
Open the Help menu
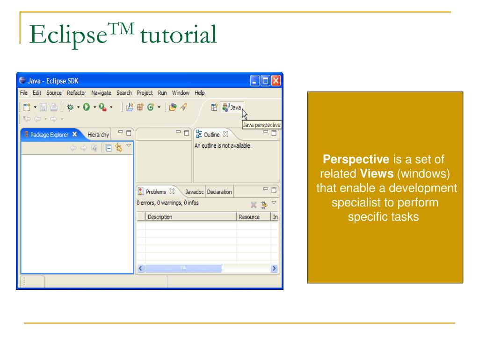coord(199,93)
